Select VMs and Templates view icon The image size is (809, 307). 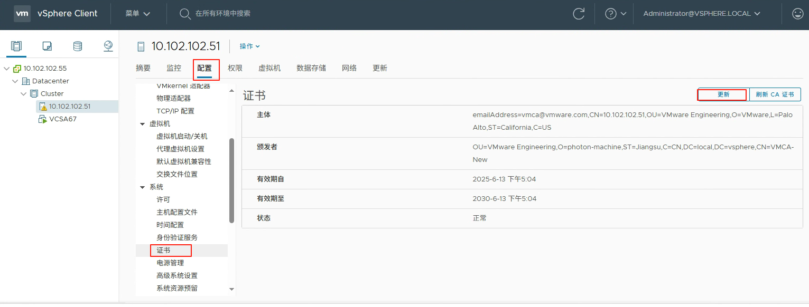click(47, 46)
